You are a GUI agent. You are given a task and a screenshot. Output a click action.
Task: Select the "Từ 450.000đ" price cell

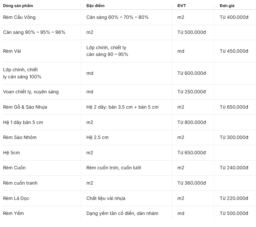tap(234, 51)
